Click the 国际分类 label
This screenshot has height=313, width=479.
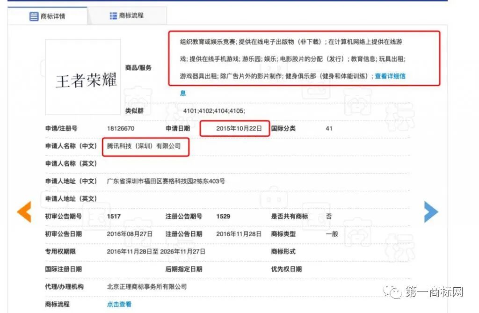coord(283,128)
